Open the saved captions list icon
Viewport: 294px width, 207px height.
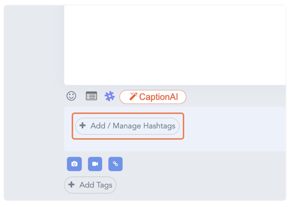(92, 96)
